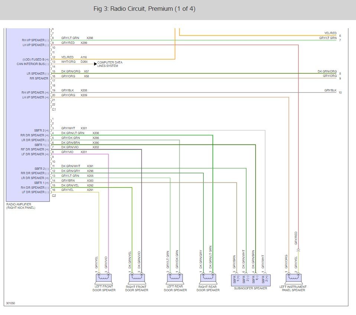Click the 'LH I/P SPEAKER (-)' pin label
Viewport: 356px width, 315px height.
35,45
